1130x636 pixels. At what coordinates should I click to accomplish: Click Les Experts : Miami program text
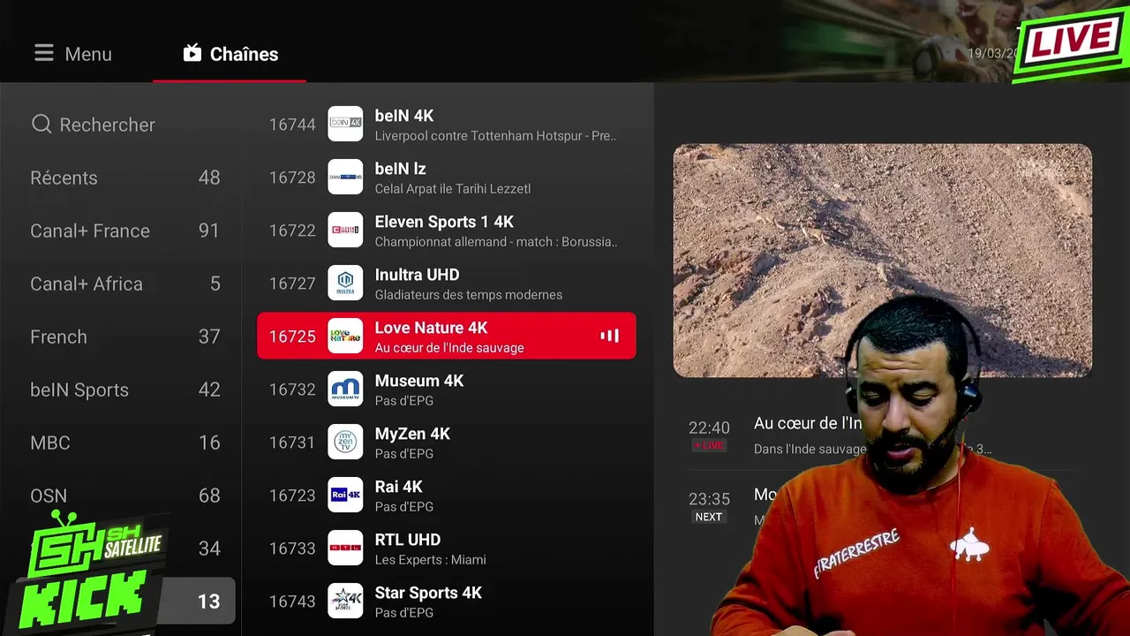(x=431, y=560)
